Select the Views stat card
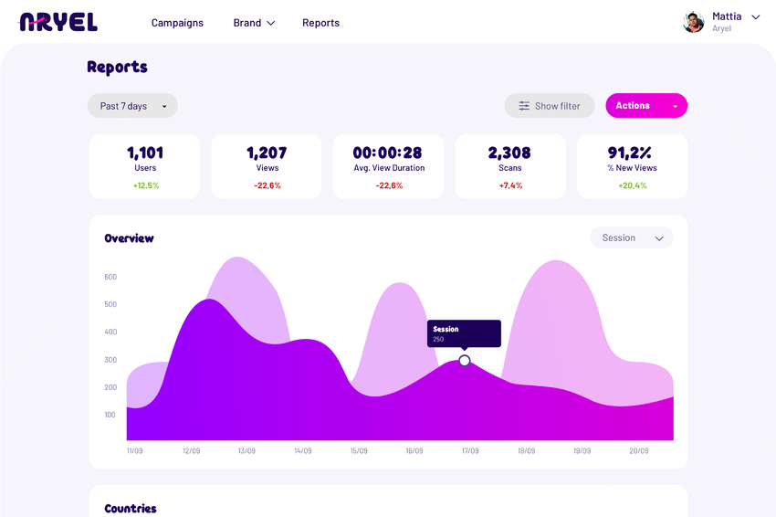 click(267, 166)
